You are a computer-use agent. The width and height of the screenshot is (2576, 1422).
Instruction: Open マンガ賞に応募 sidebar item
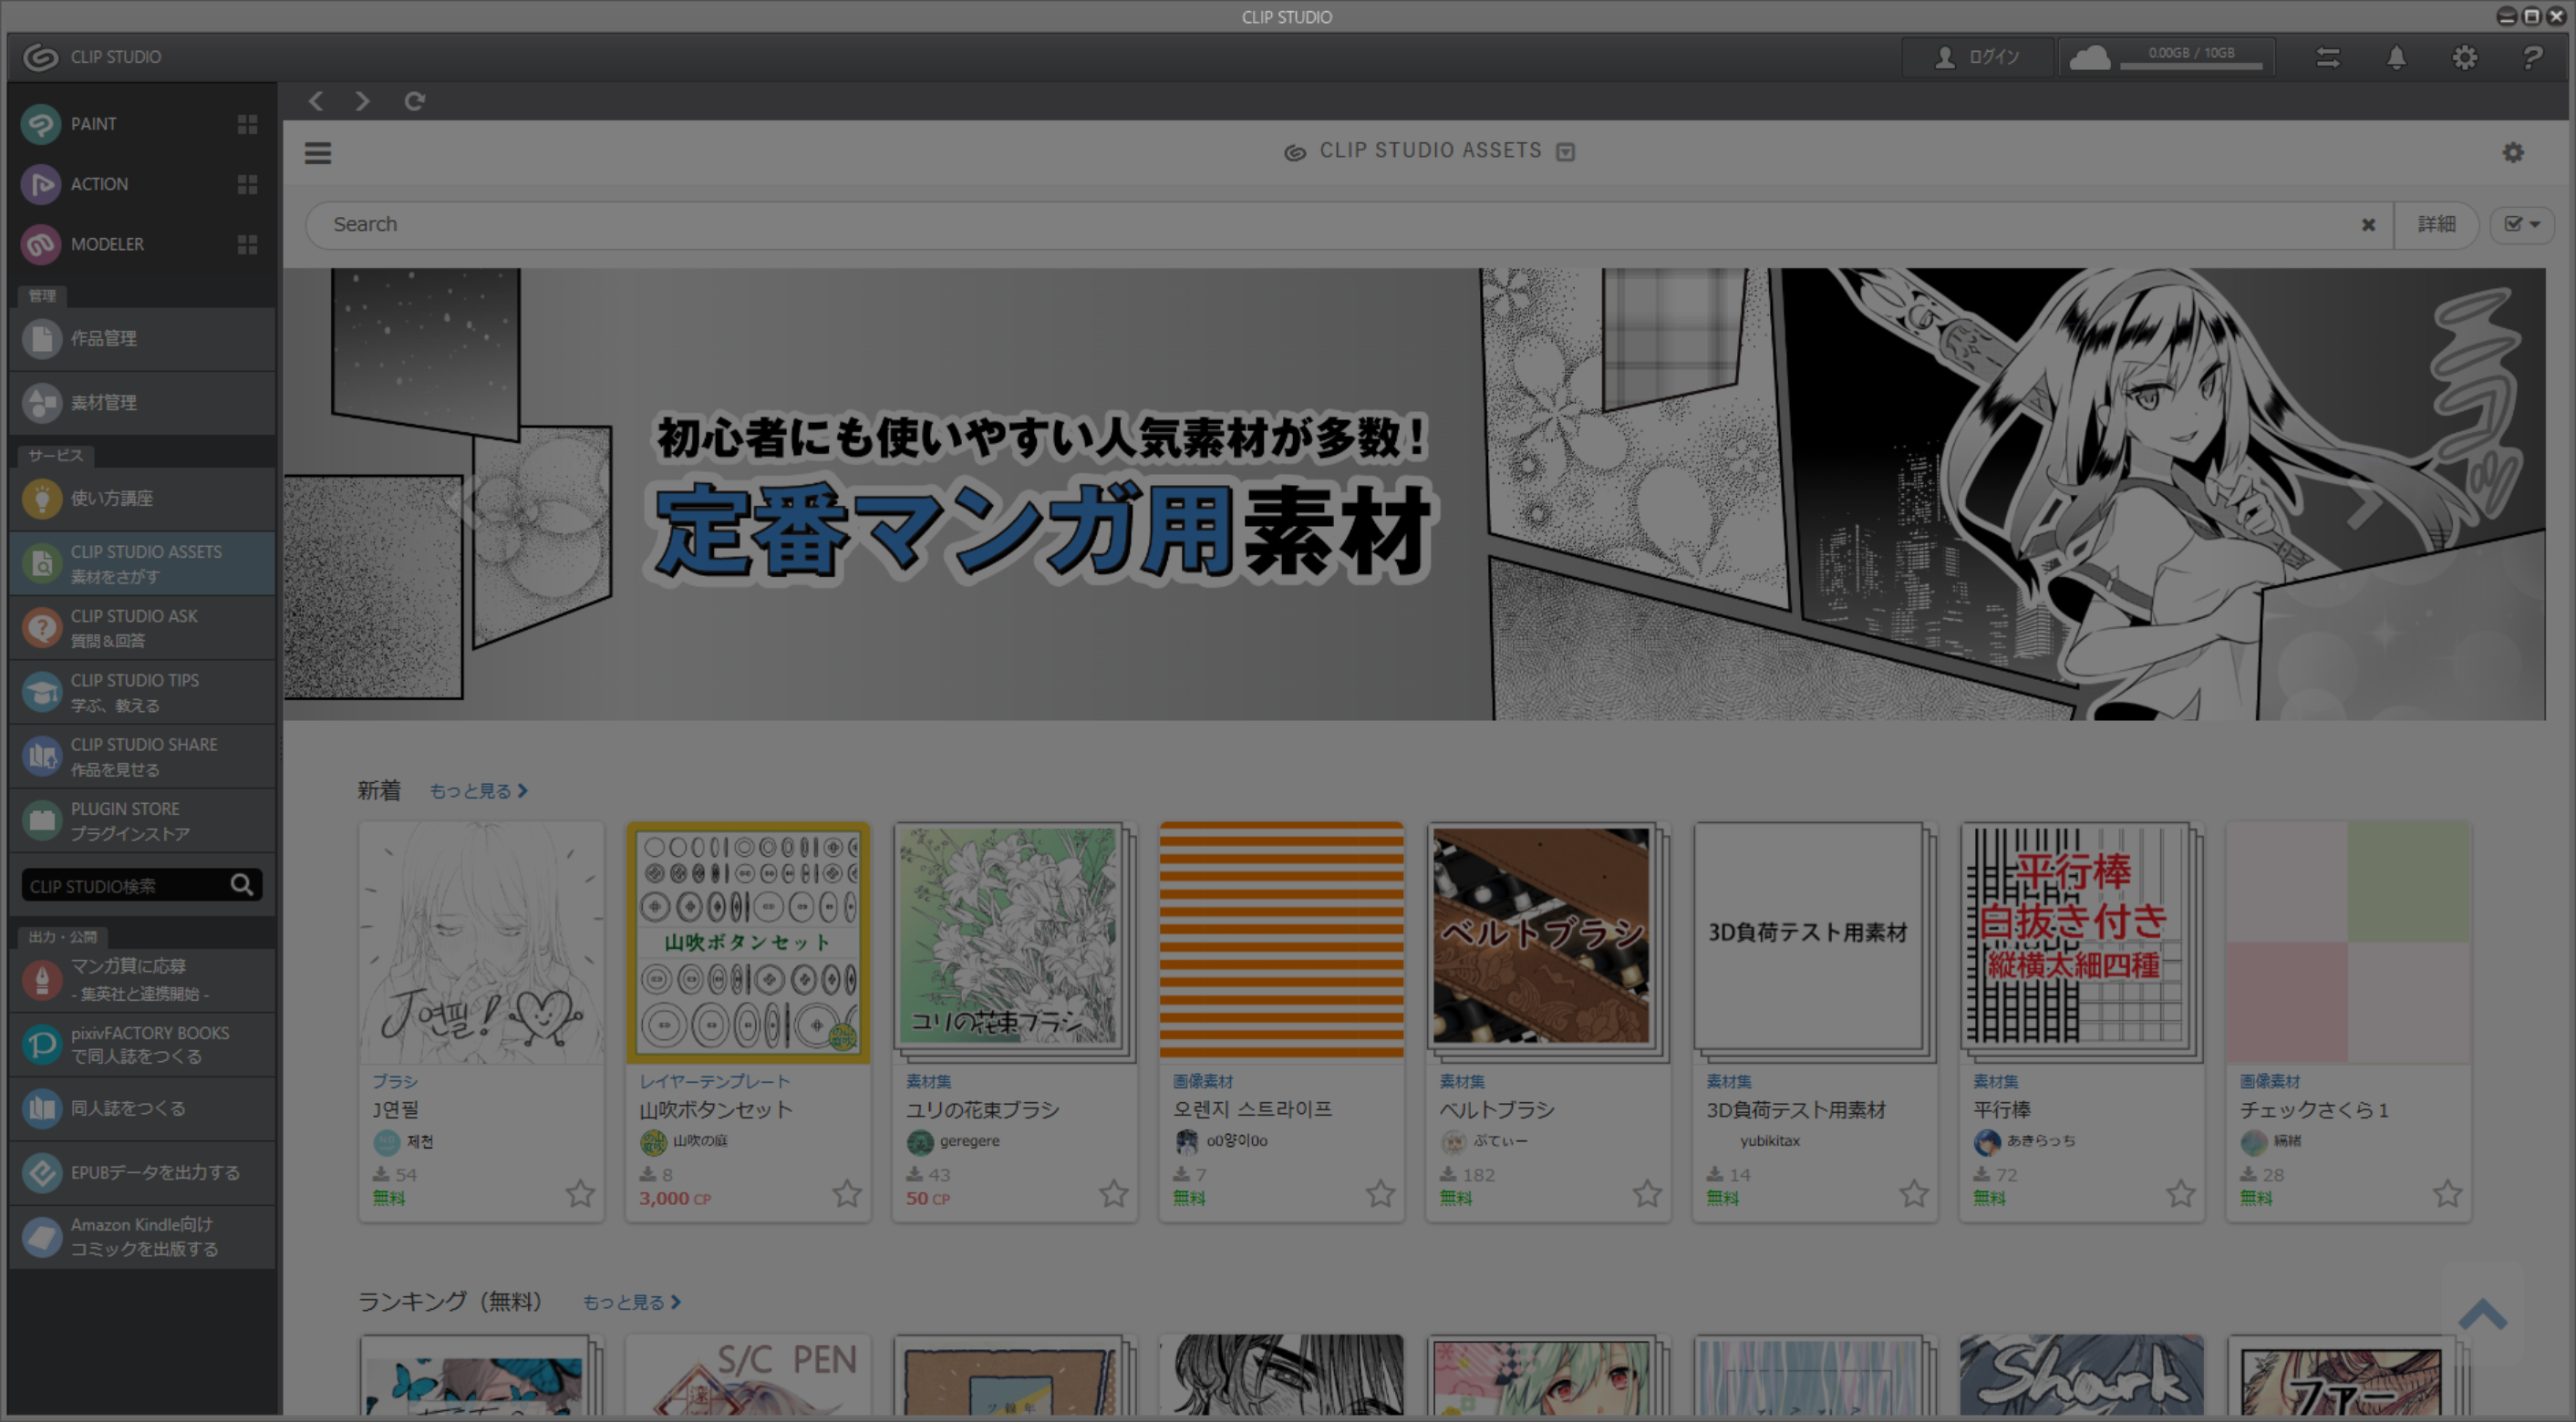[142, 980]
